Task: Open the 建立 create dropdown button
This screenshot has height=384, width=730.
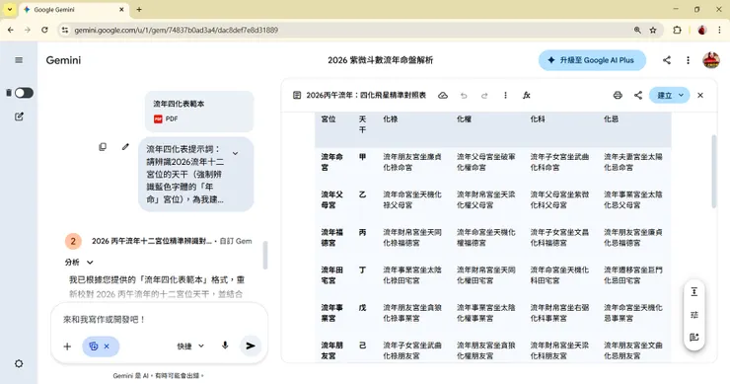Action: point(670,95)
